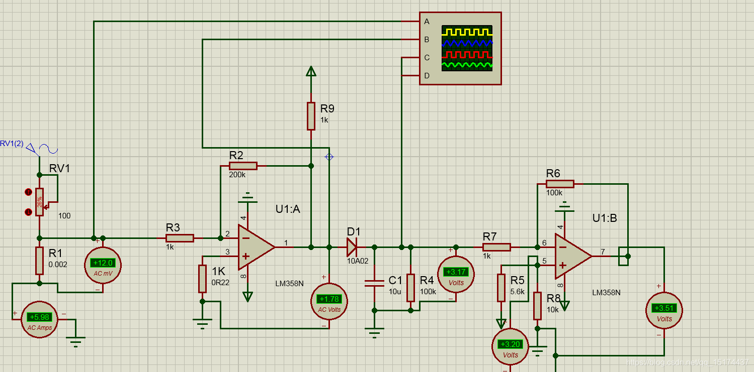Click the blue marker near R2 wire

coord(329,157)
